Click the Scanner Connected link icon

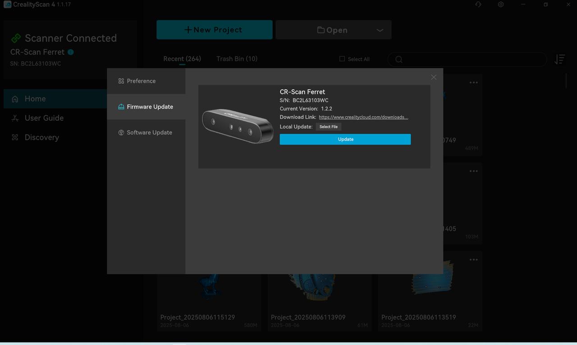point(16,38)
